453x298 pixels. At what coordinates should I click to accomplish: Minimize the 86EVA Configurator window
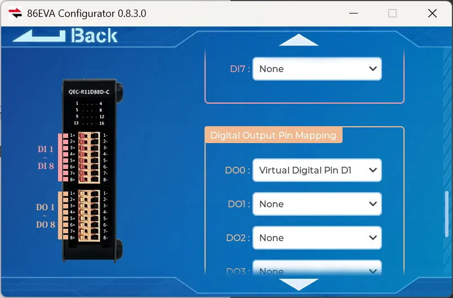(353, 13)
